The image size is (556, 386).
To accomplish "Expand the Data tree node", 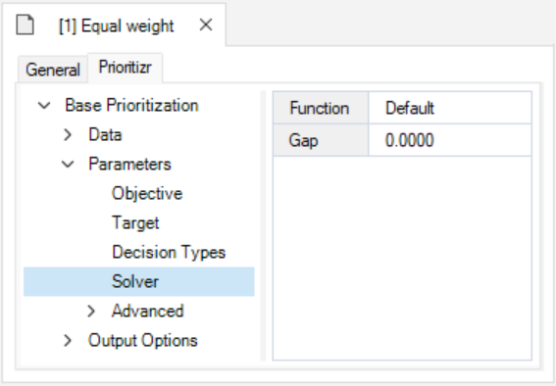I will coord(68,135).
